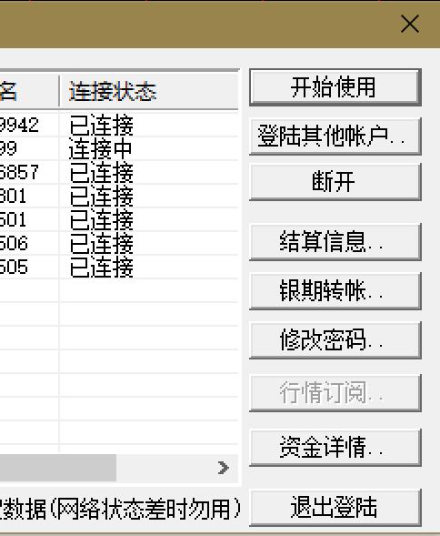440x536 pixels.
Task: Click the 断开 button
Action: point(335,181)
